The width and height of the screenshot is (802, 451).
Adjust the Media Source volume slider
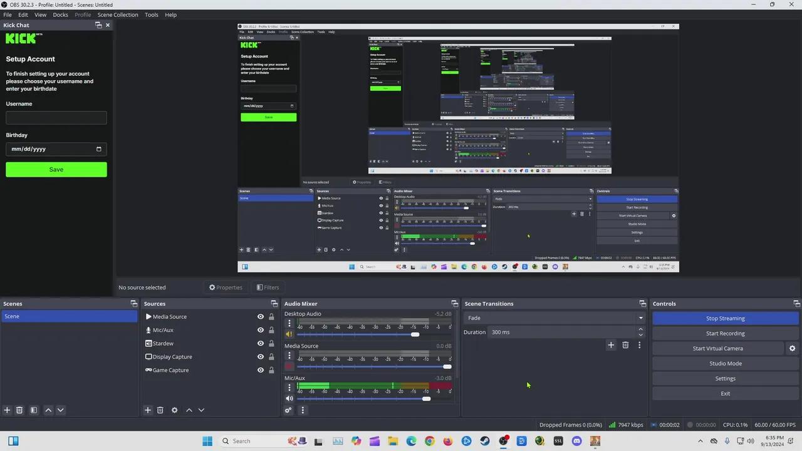[447, 366]
